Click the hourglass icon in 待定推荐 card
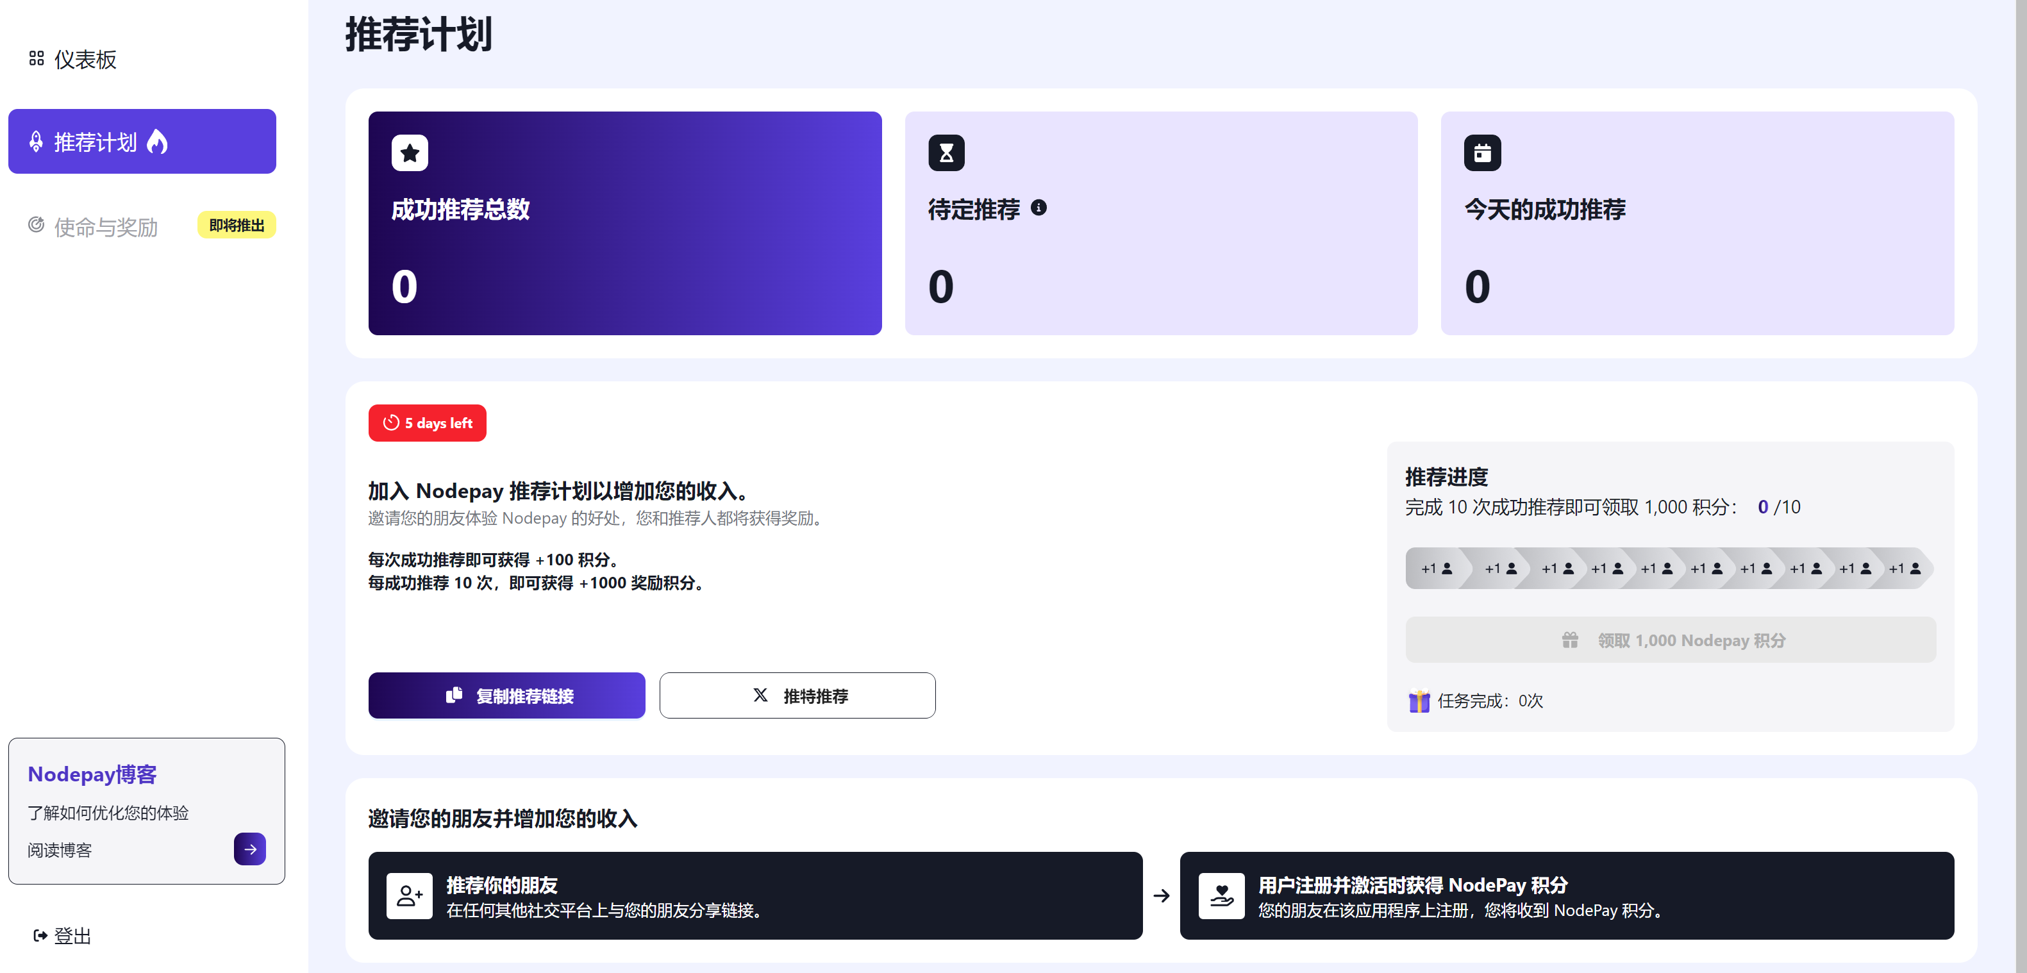This screenshot has width=2027, height=973. coord(947,153)
